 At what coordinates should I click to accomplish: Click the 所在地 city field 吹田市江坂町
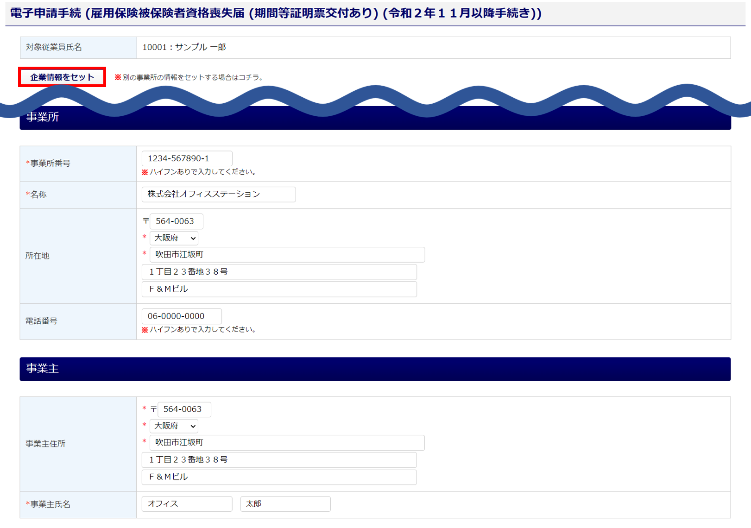coord(287,255)
